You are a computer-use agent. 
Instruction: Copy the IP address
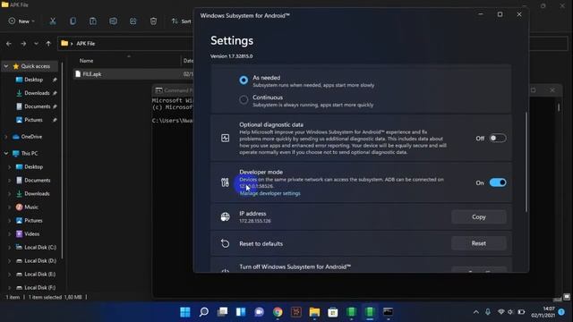coord(479,216)
